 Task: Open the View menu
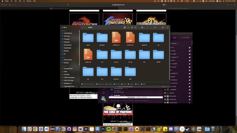(20, 1)
